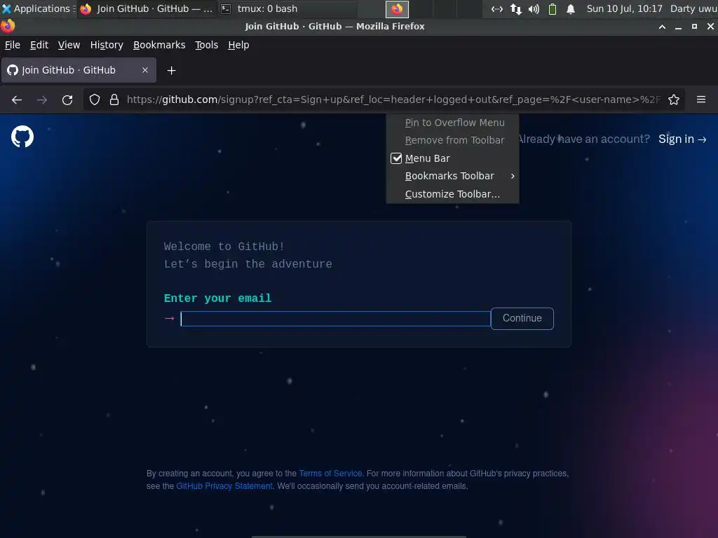Click the Darty uwu user label

(693, 8)
